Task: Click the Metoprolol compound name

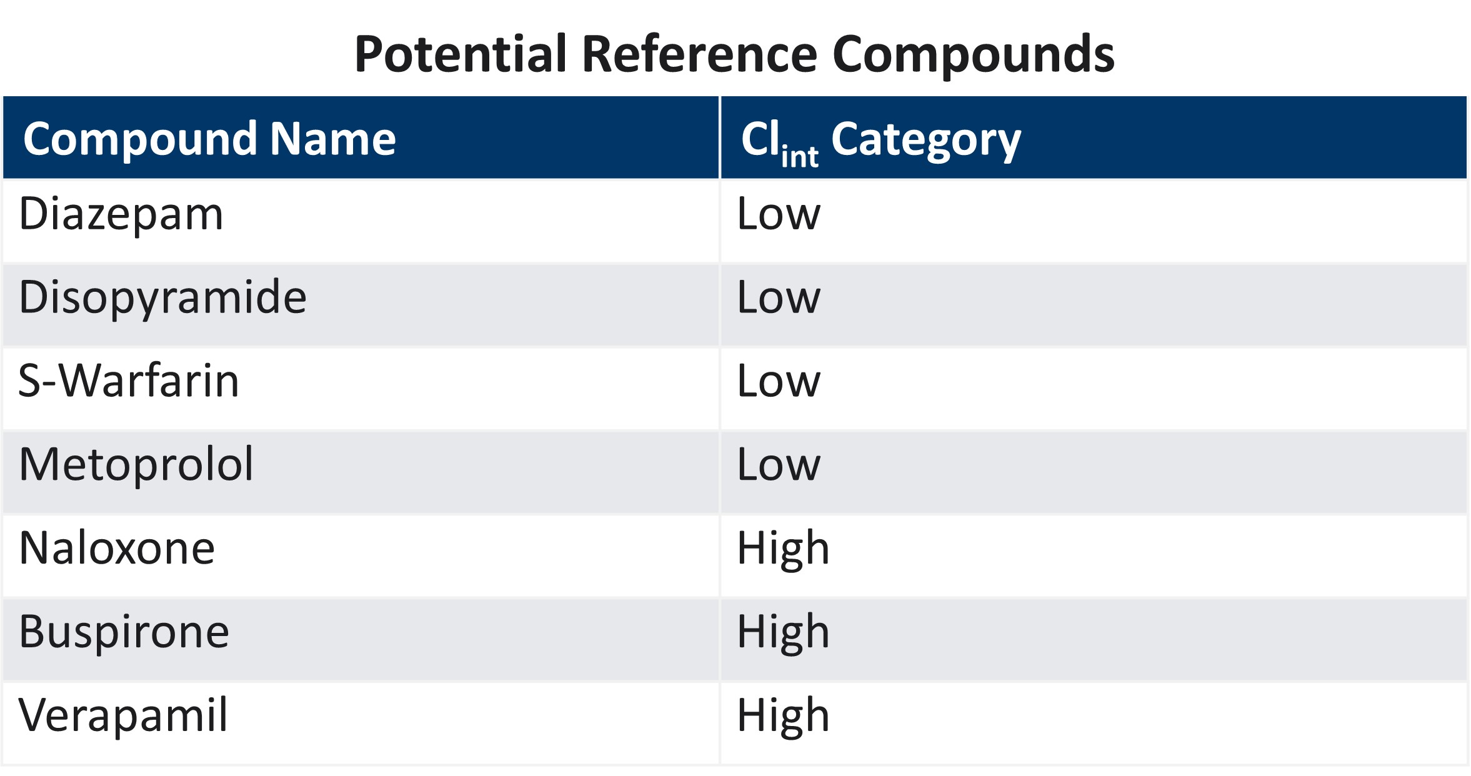Action: [136, 464]
